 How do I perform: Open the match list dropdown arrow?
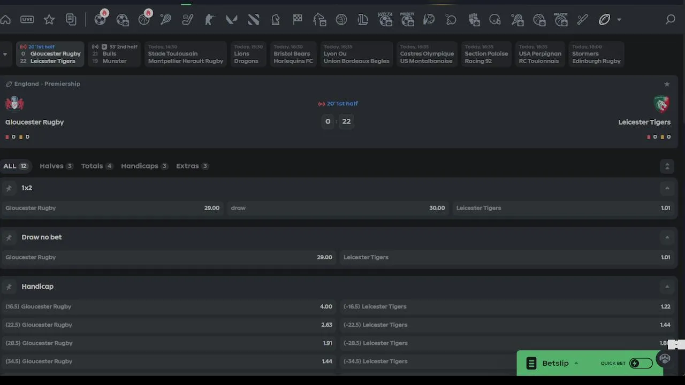tap(5, 54)
